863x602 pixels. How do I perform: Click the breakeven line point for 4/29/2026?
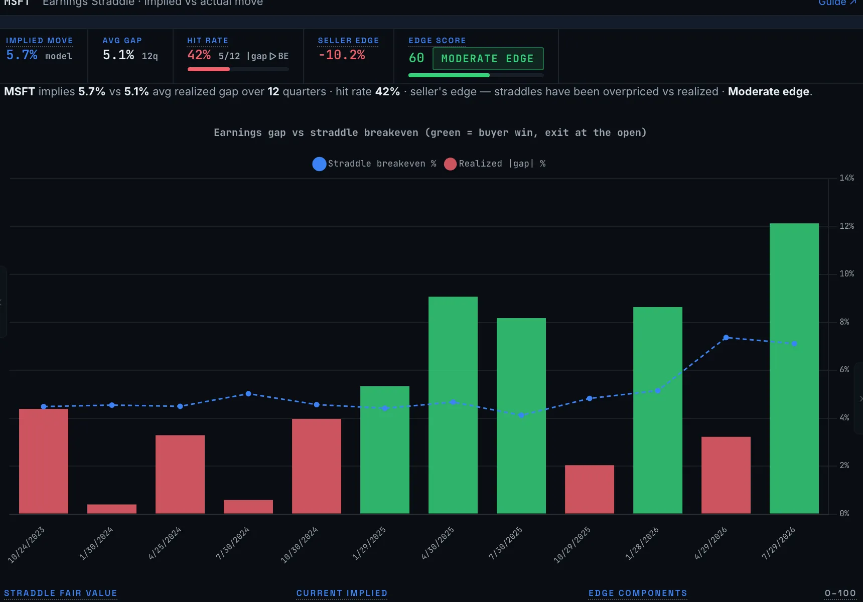[x=726, y=338]
